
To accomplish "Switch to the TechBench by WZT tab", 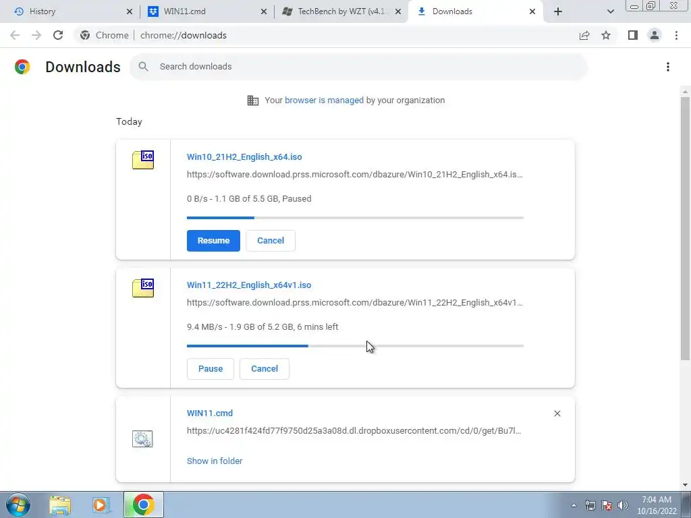I will pos(340,11).
